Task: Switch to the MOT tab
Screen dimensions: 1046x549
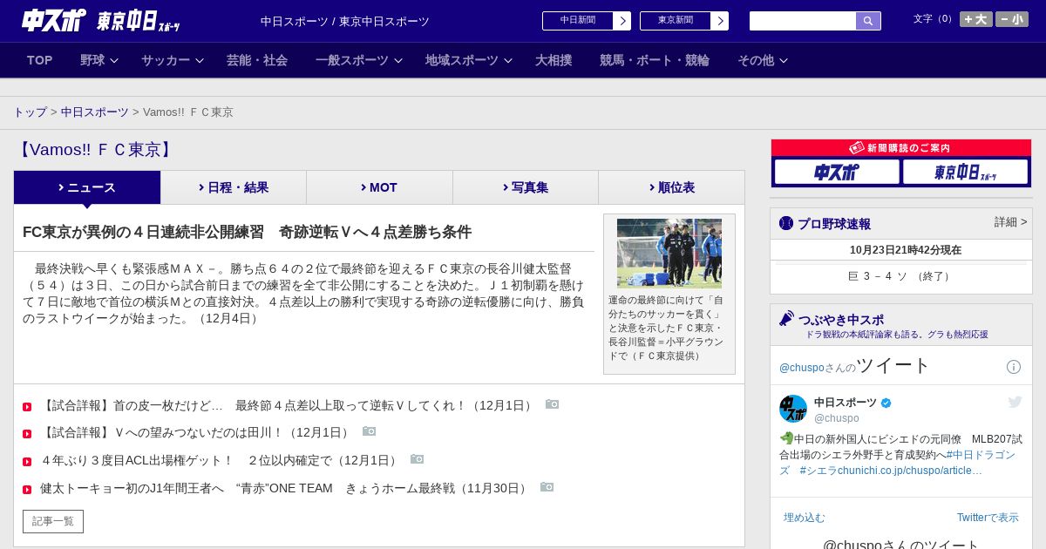Action: pos(379,187)
